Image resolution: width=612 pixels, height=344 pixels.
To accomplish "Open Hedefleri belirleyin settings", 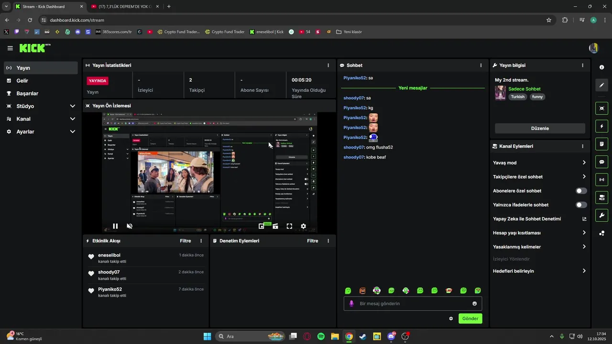I will pyautogui.click(x=540, y=271).
